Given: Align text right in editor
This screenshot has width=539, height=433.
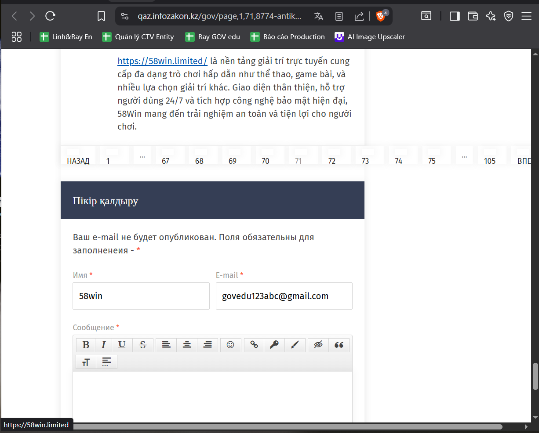Looking at the screenshot, I should [x=208, y=345].
